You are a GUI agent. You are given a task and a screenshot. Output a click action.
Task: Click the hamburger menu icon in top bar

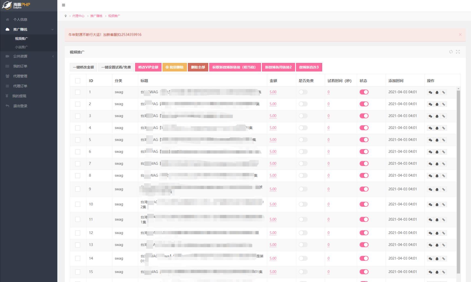(63, 5)
